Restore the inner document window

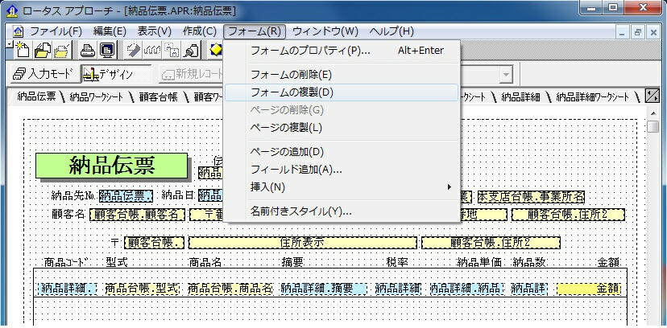tap(638, 32)
